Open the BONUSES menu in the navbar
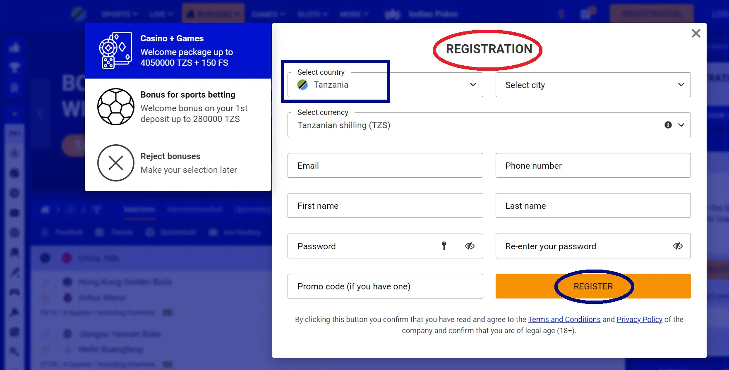Image resolution: width=729 pixels, height=370 pixels. (213, 13)
